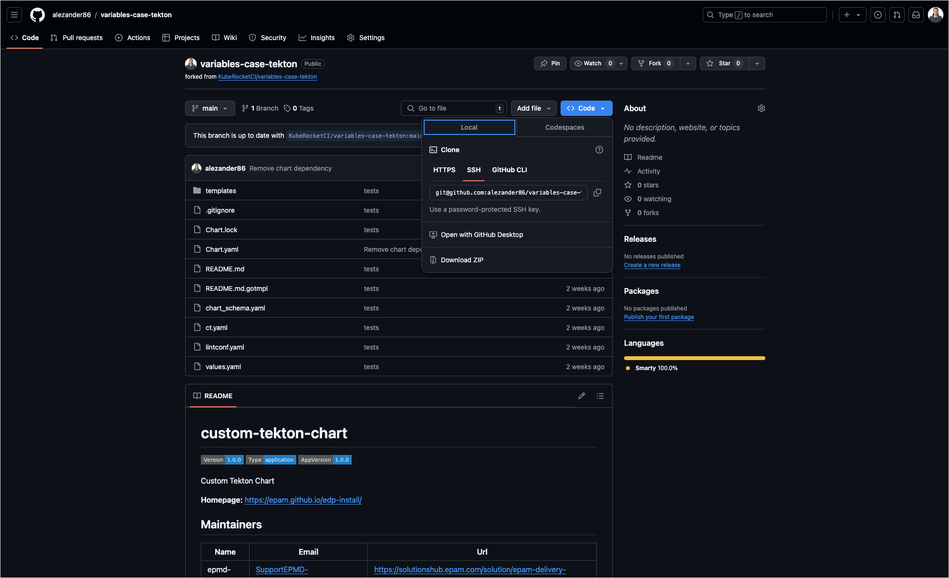
Task: Switch to the Security tab
Action: pyautogui.click(x=268, y=38)
